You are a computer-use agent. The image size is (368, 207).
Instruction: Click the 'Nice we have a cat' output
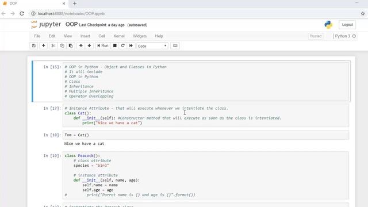tap(84, 144)
